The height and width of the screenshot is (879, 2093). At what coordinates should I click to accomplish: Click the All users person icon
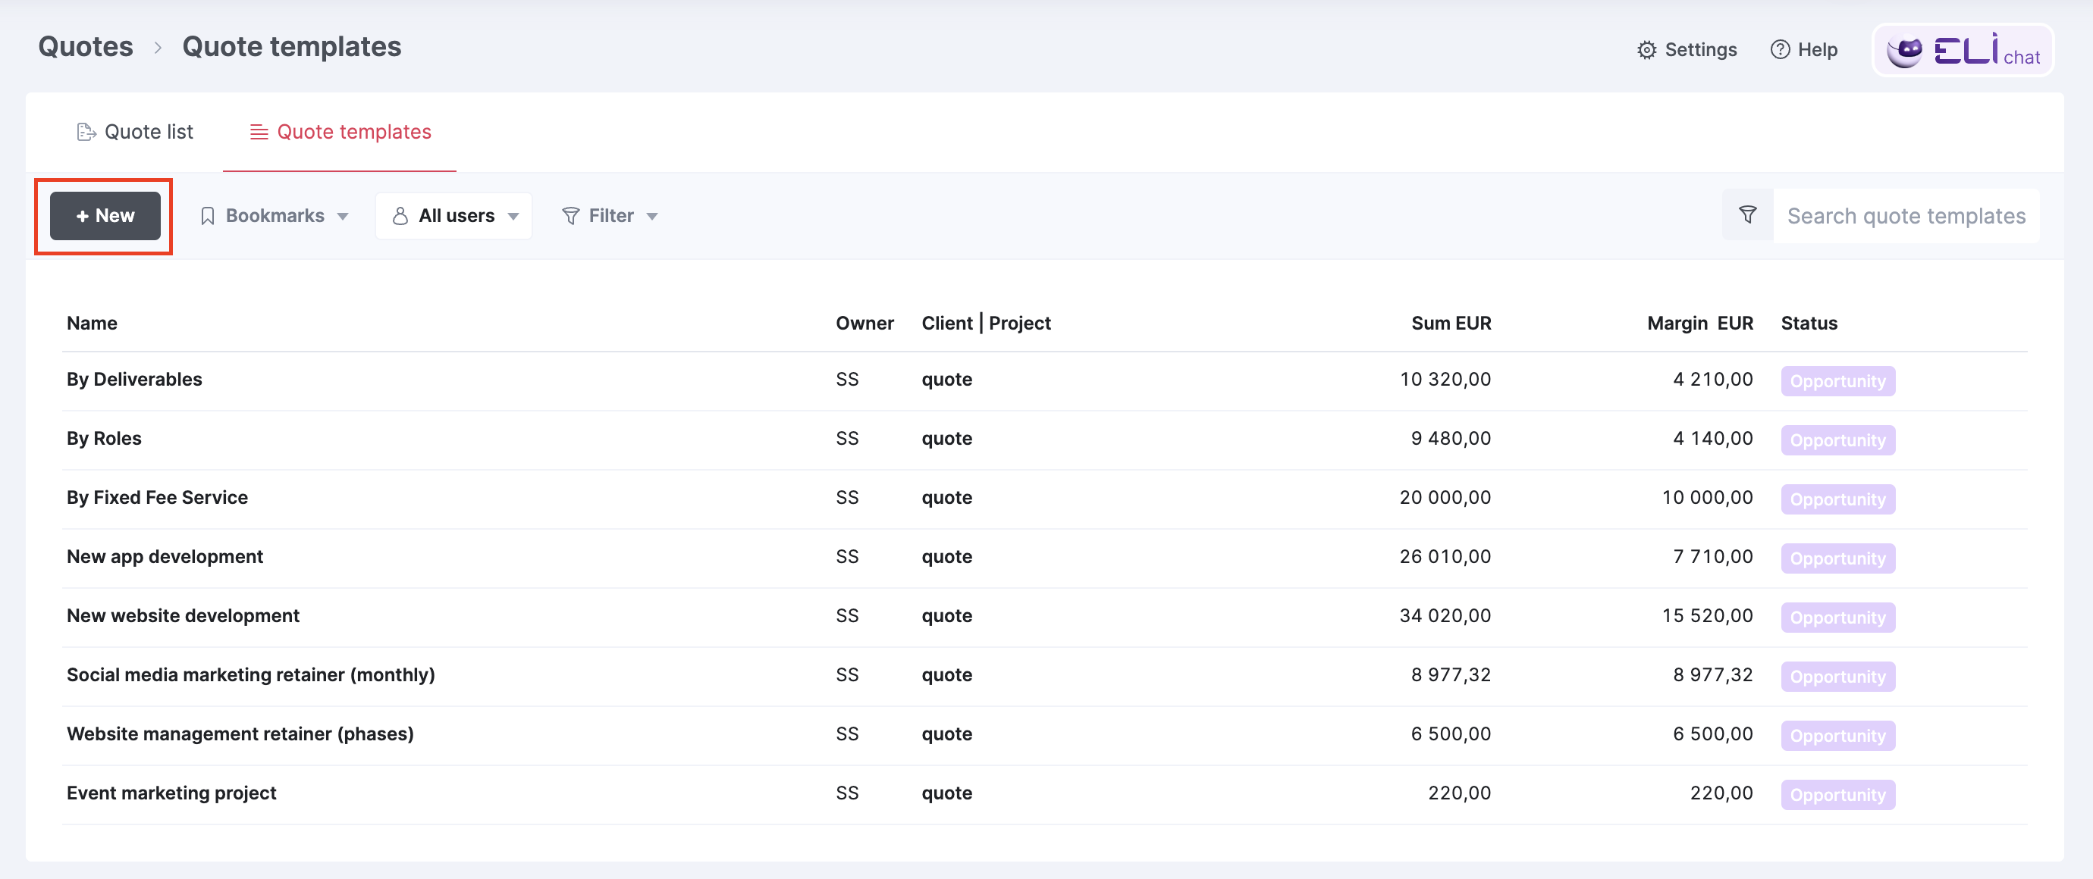(400, 216)
